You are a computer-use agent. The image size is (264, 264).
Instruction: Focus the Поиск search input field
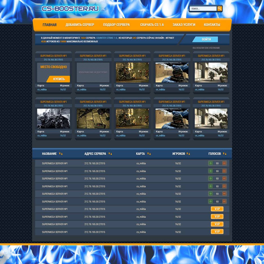(203, 8)
